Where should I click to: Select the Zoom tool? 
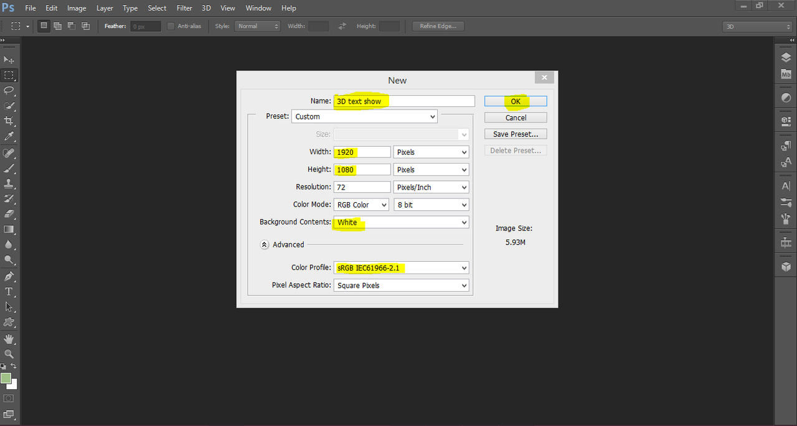coord(9,354)
